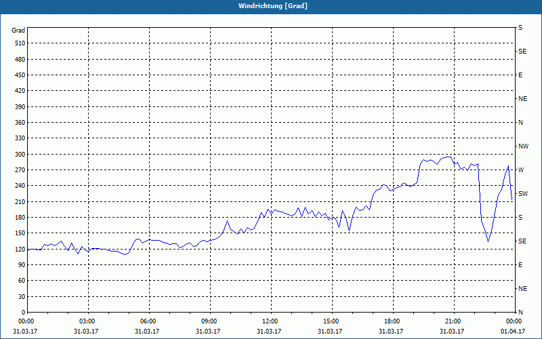Select the 360 degree axis label
This screenshot has height=339, width=542.
tap(20, 123)
